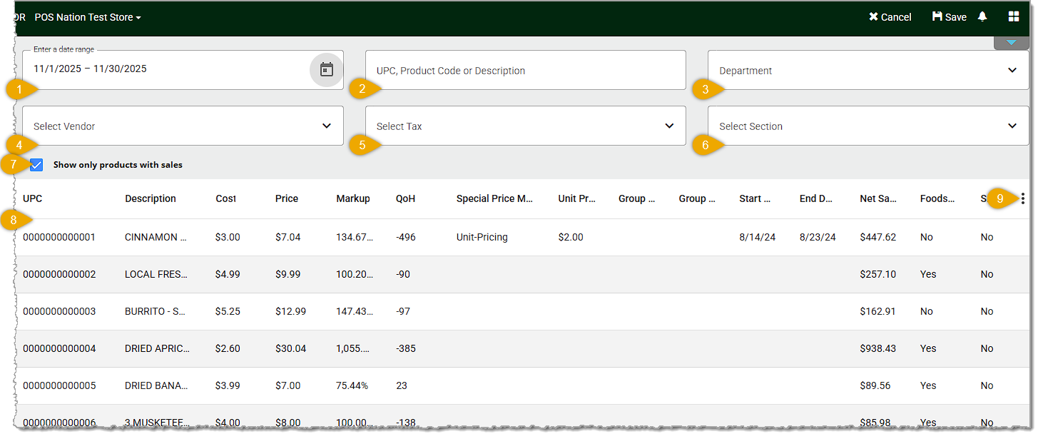This screenshot has height=439, width=1038.
Task: Click the Net Sa... column header
Action: pyautogui.click(x=878, y=198)
